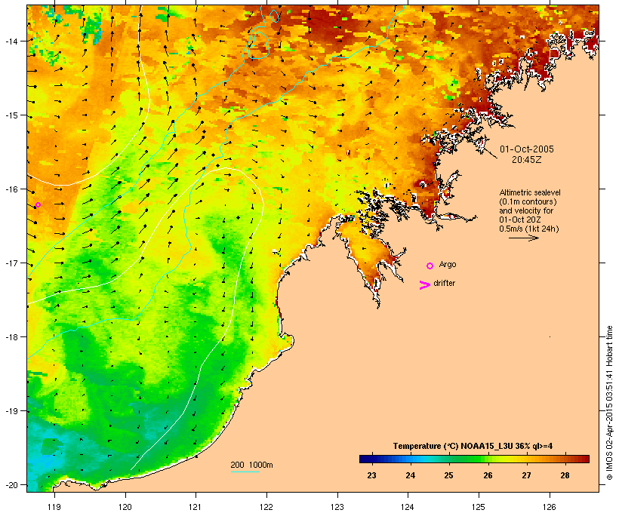
Task: Click the '0.5m/s (1kt 24h)' text
Action: [529, 229]
